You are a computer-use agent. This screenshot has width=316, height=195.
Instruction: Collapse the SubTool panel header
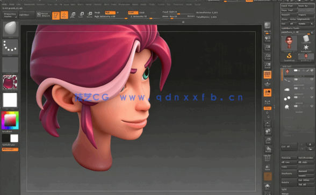point(297,66)
